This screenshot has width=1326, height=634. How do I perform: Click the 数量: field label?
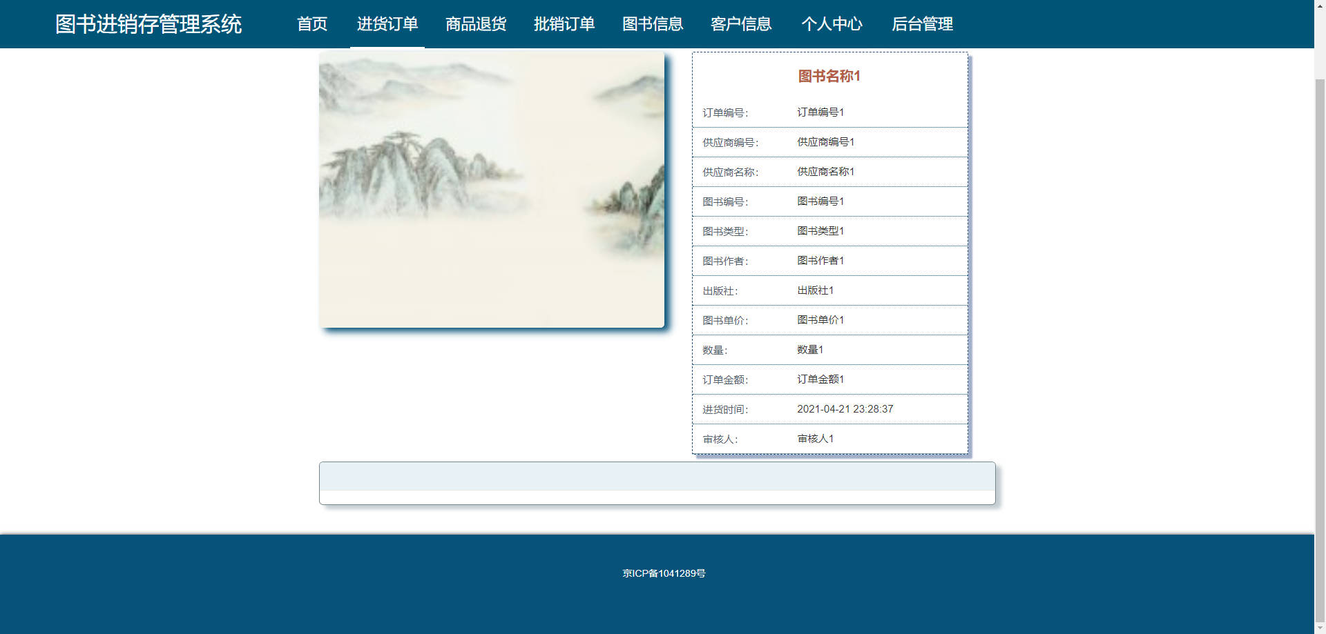pos(715,350)
